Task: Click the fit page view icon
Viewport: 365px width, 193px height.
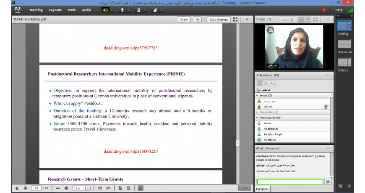Action: [x=120, y=188]
